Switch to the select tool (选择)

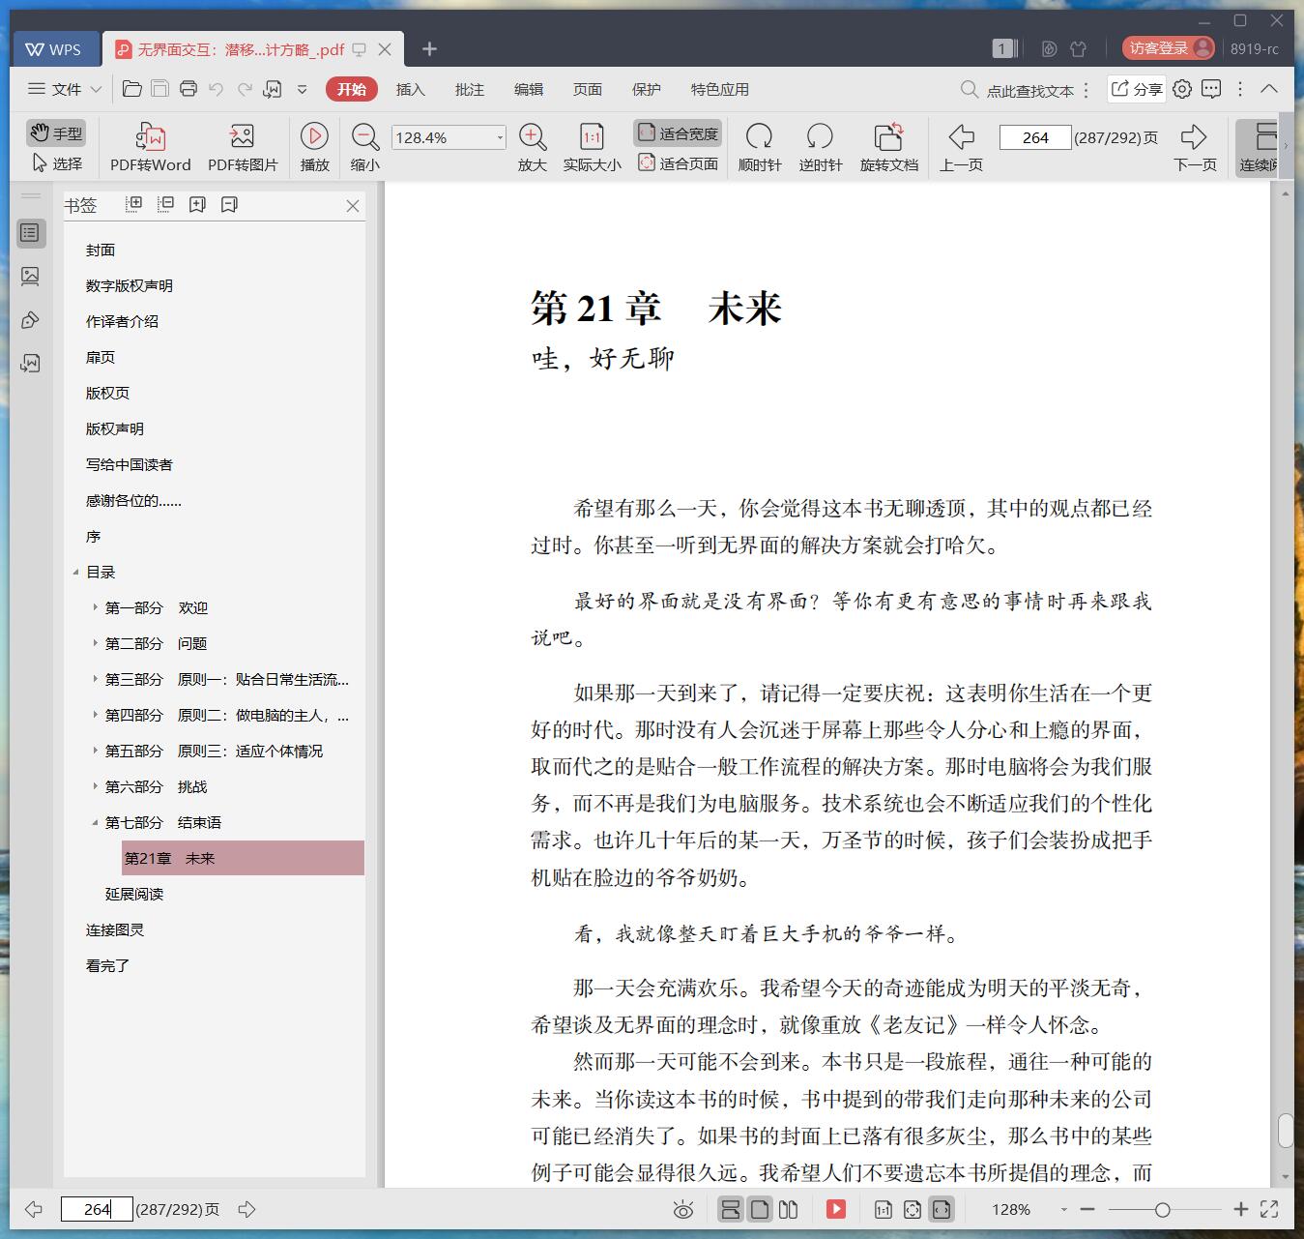[57, 163]
